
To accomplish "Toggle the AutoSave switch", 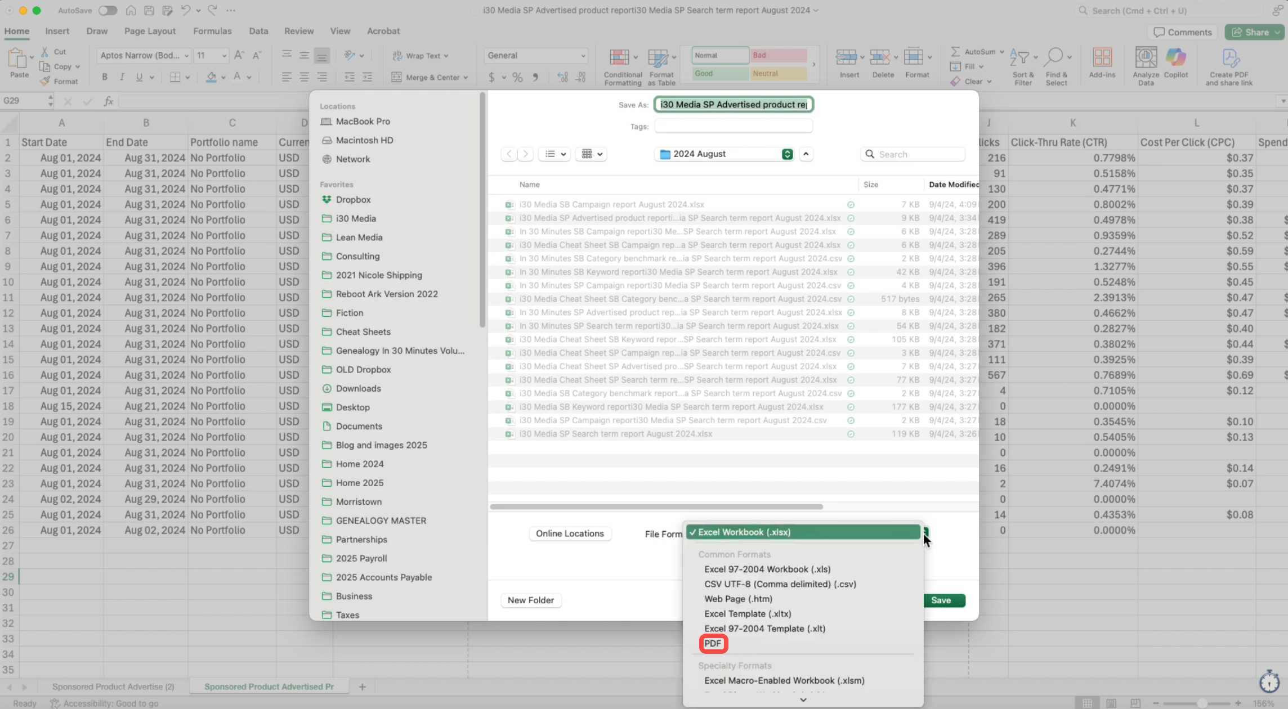I will click(107, 10).
